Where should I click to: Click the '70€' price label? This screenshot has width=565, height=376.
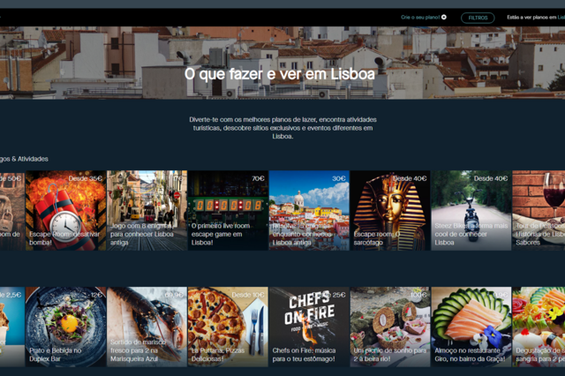(x=258, y=178)
